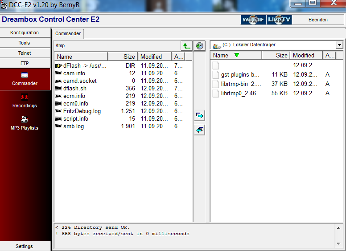346x252 pixels.
Task: Select the FritzDebug.log file
Action: 82,111
